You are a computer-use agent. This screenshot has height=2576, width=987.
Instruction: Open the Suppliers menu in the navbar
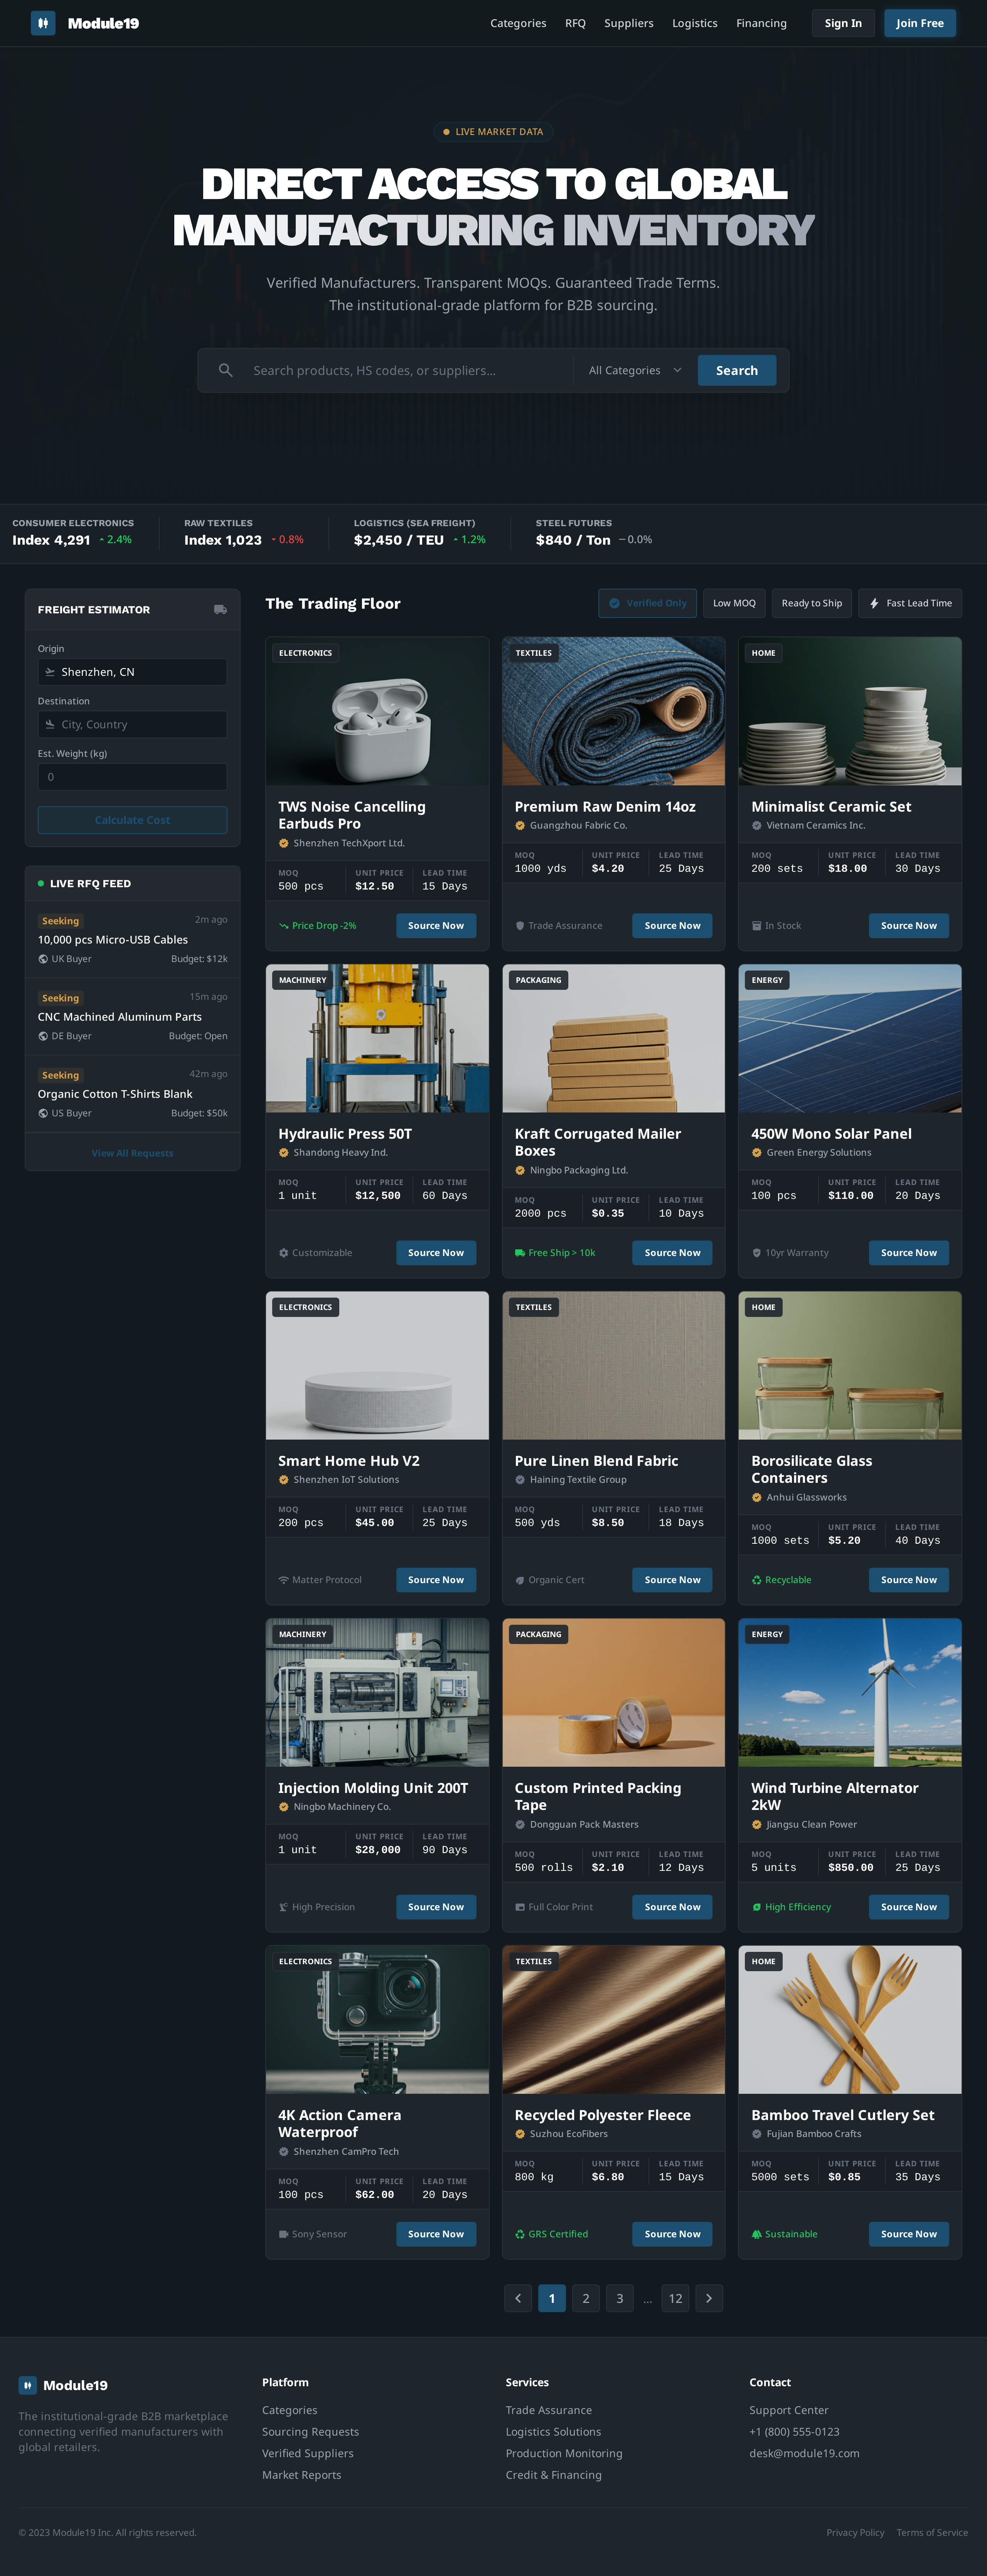[x=628, y=23]
